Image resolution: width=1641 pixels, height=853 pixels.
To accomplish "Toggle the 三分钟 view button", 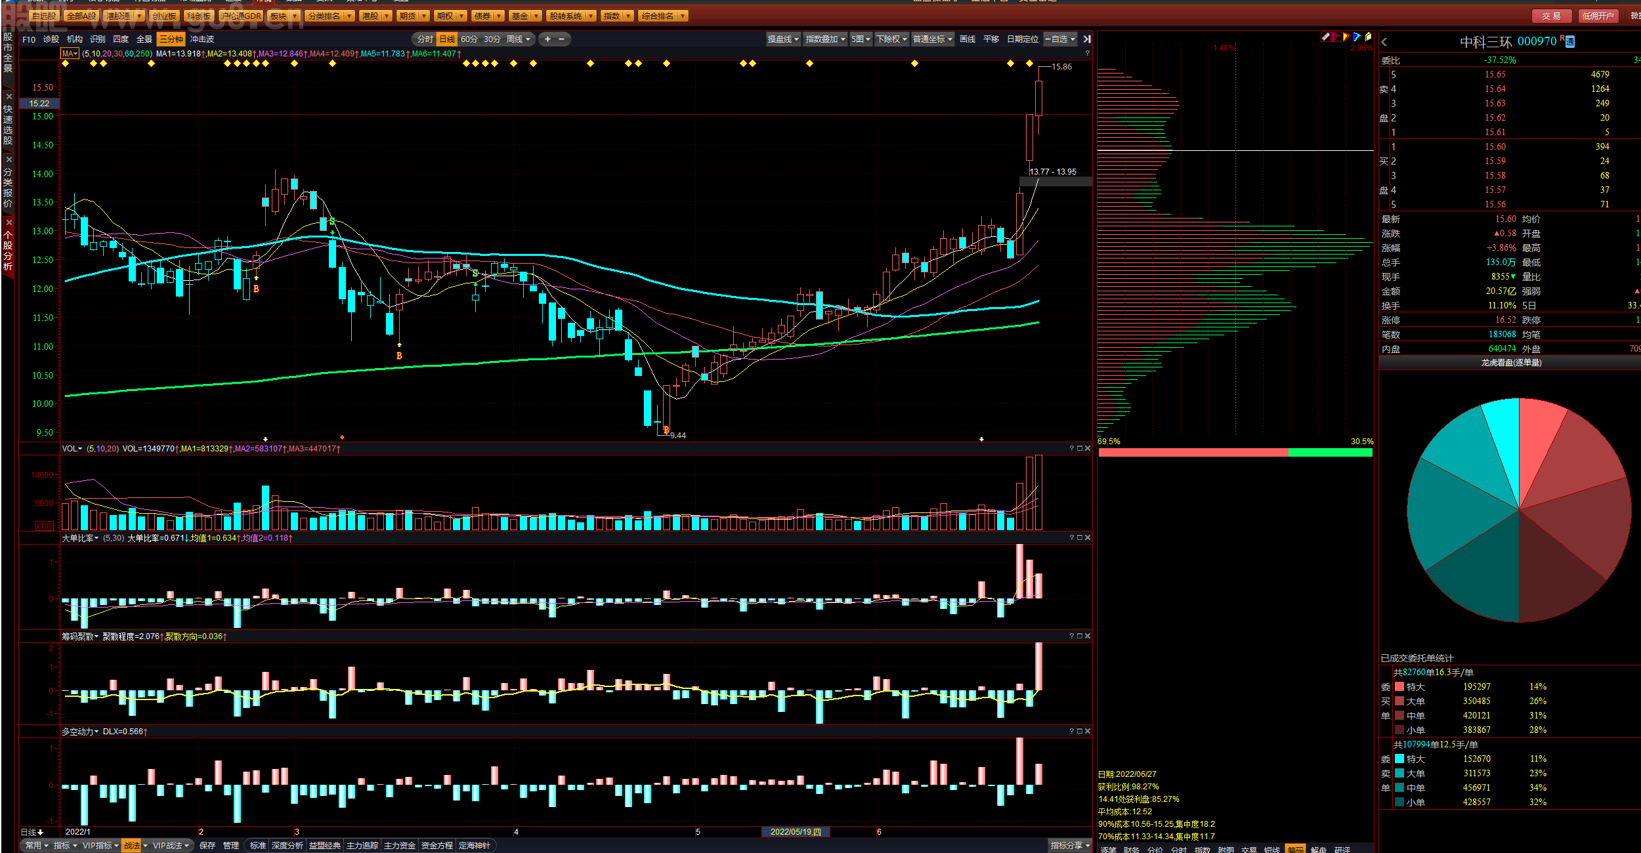I will (x=171, y=39).
